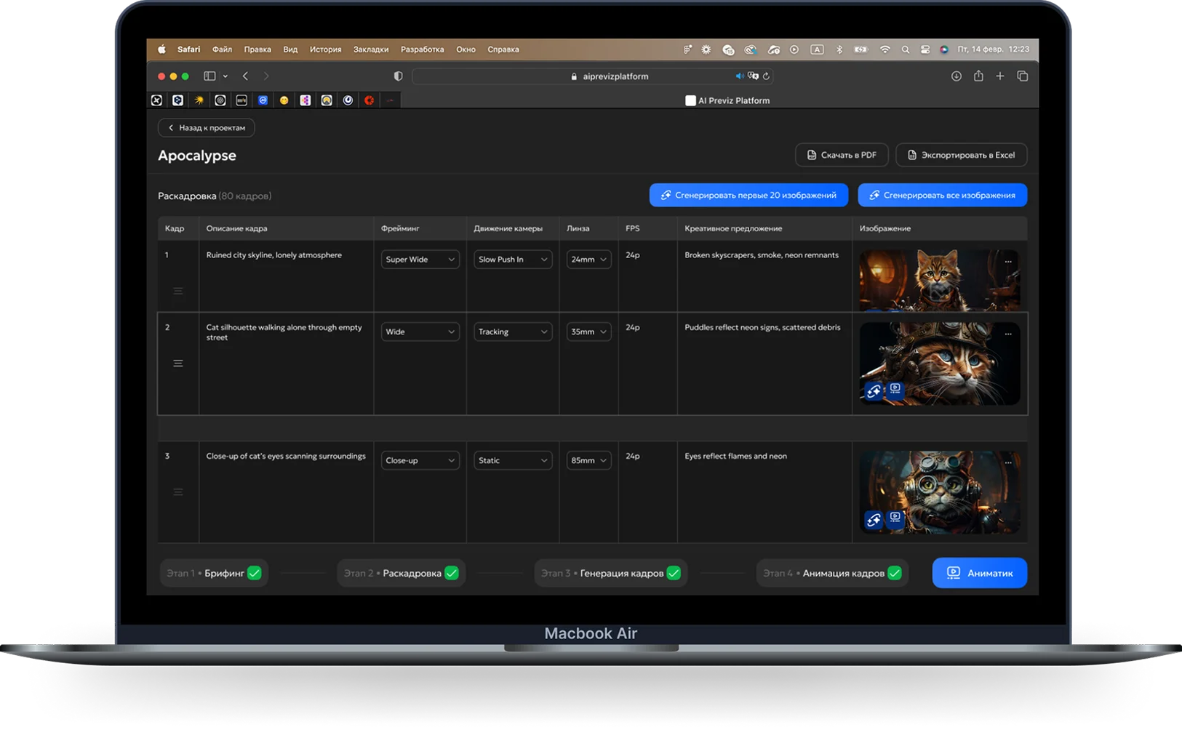This screenshot has height=730, width=1182.
Task: Open frame 3 goggles cat thumbnail
Action: tap(940, 492)
